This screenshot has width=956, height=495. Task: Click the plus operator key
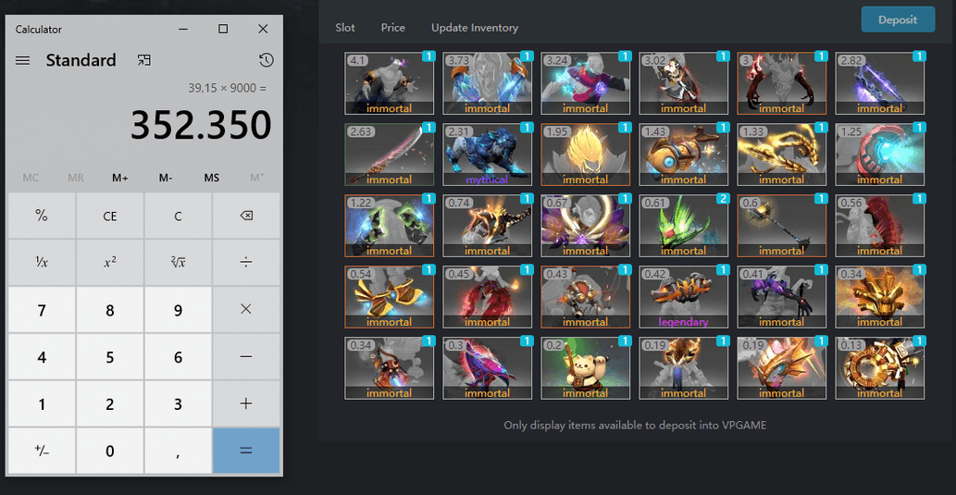pos(246,403)
